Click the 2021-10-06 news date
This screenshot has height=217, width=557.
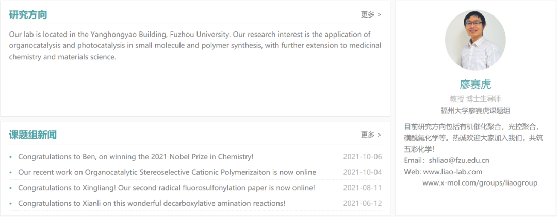pos(362,157)
